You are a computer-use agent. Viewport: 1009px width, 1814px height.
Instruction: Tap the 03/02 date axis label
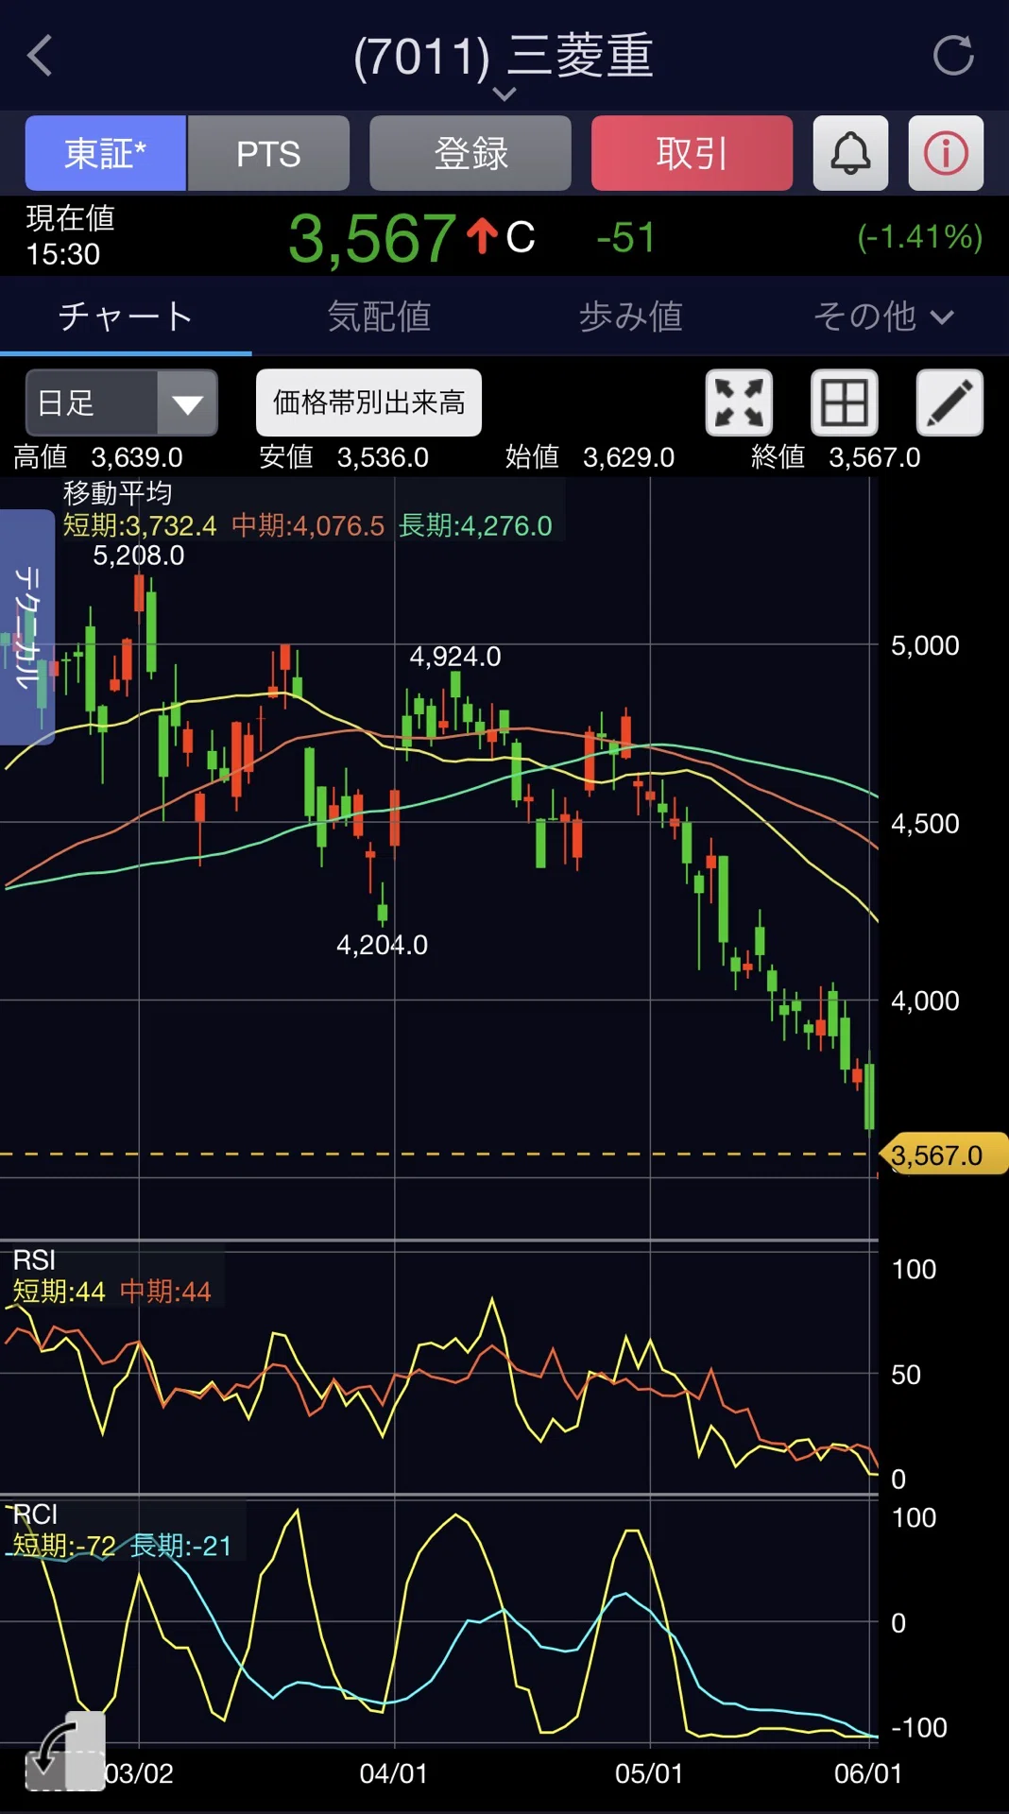139,1773
